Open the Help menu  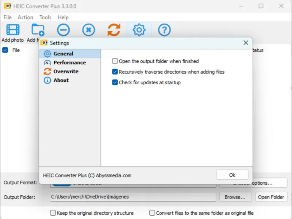63,17
